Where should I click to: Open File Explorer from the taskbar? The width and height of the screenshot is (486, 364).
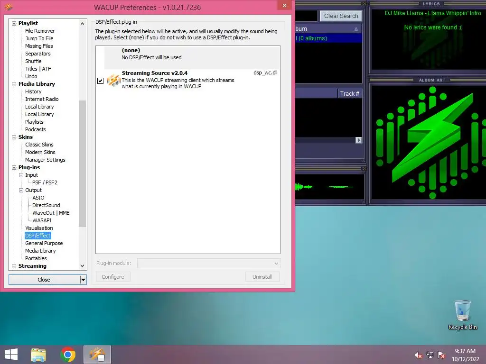pyautogui.click(x=38, y=355)
